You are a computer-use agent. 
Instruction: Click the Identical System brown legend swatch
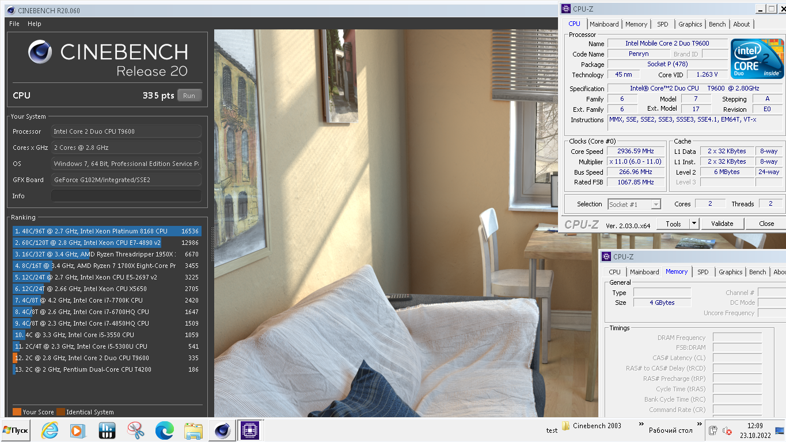pyautogui.click(x=60, y=412)
